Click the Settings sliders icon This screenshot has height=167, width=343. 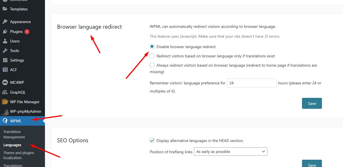pos(5,60)
